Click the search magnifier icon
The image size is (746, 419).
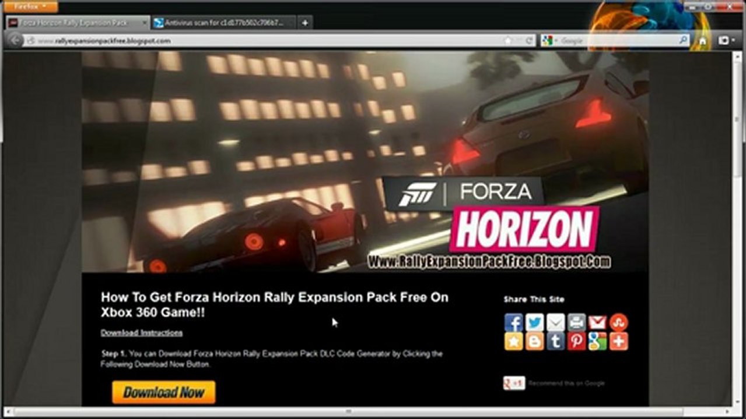click(683, 40)
